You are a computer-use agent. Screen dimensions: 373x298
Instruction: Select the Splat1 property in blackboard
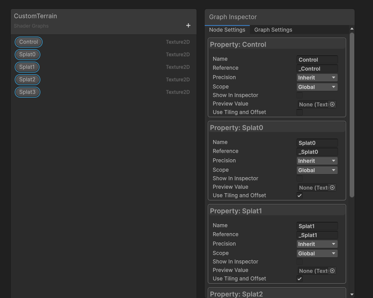coord(27,67)
